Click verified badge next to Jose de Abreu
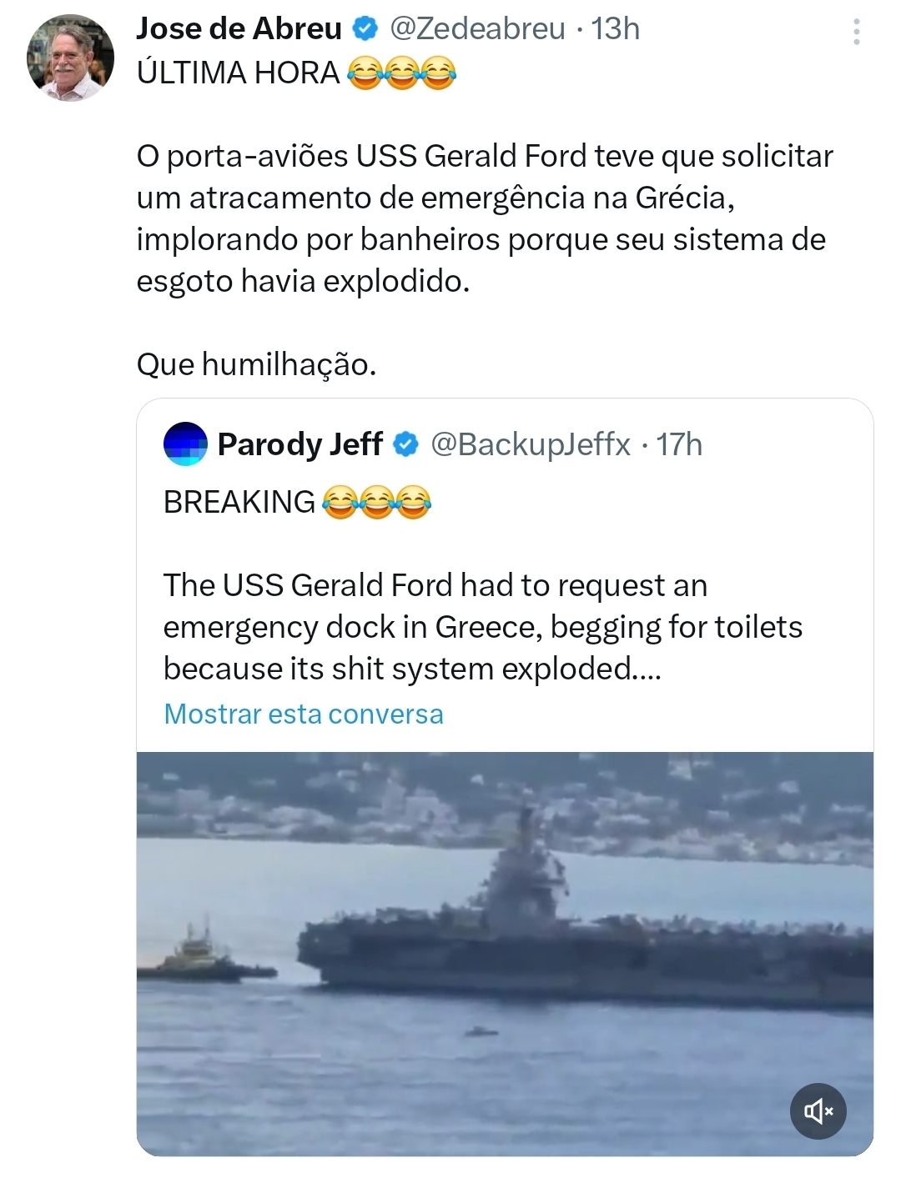Image resolution: width=901 pixels, height=1178 pixels. click(x=365, y=29)
